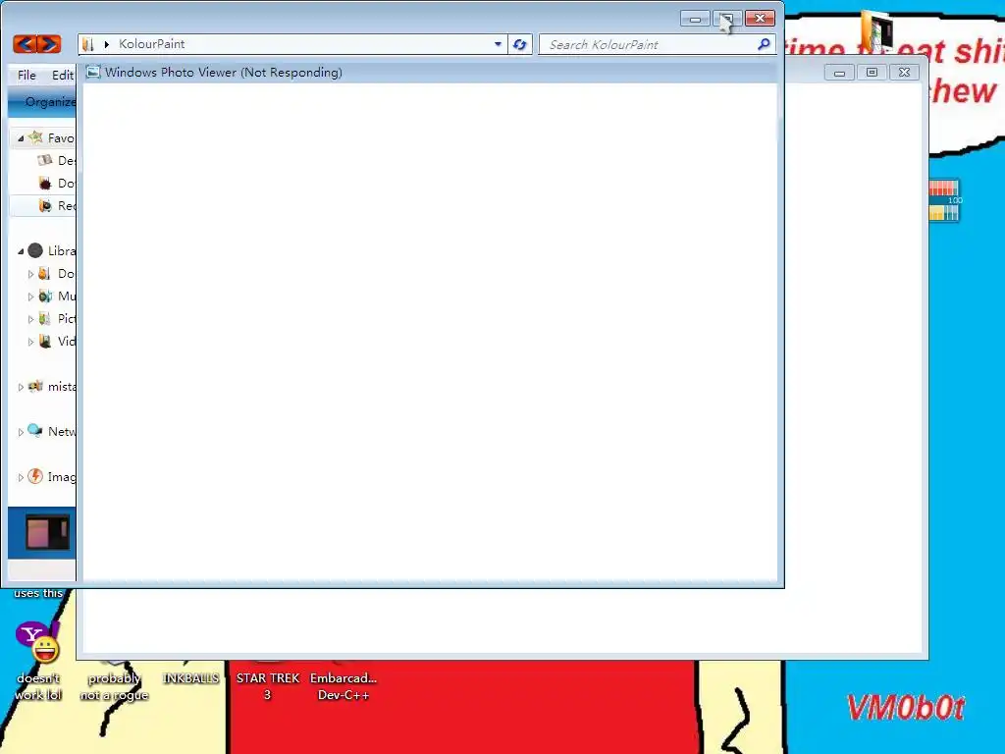The height and width of the screenshot is (754, 1005).
Task: Refresh the KolourPaint folder view
Action: (520, 44)
